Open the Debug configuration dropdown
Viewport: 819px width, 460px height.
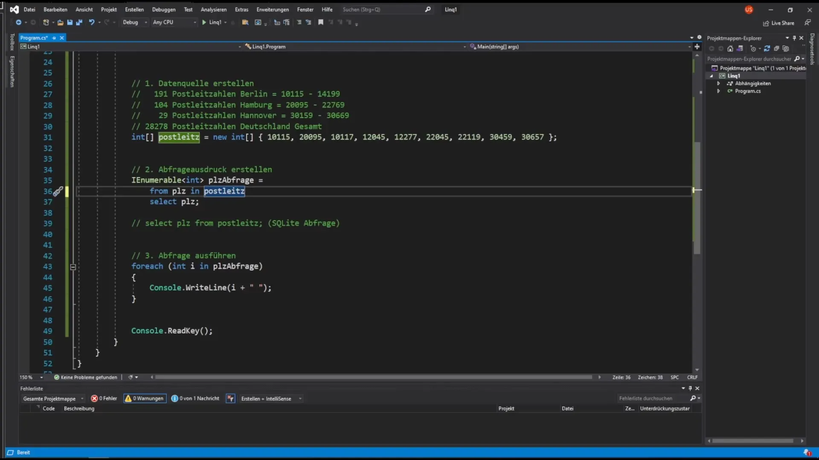(134, 22)
